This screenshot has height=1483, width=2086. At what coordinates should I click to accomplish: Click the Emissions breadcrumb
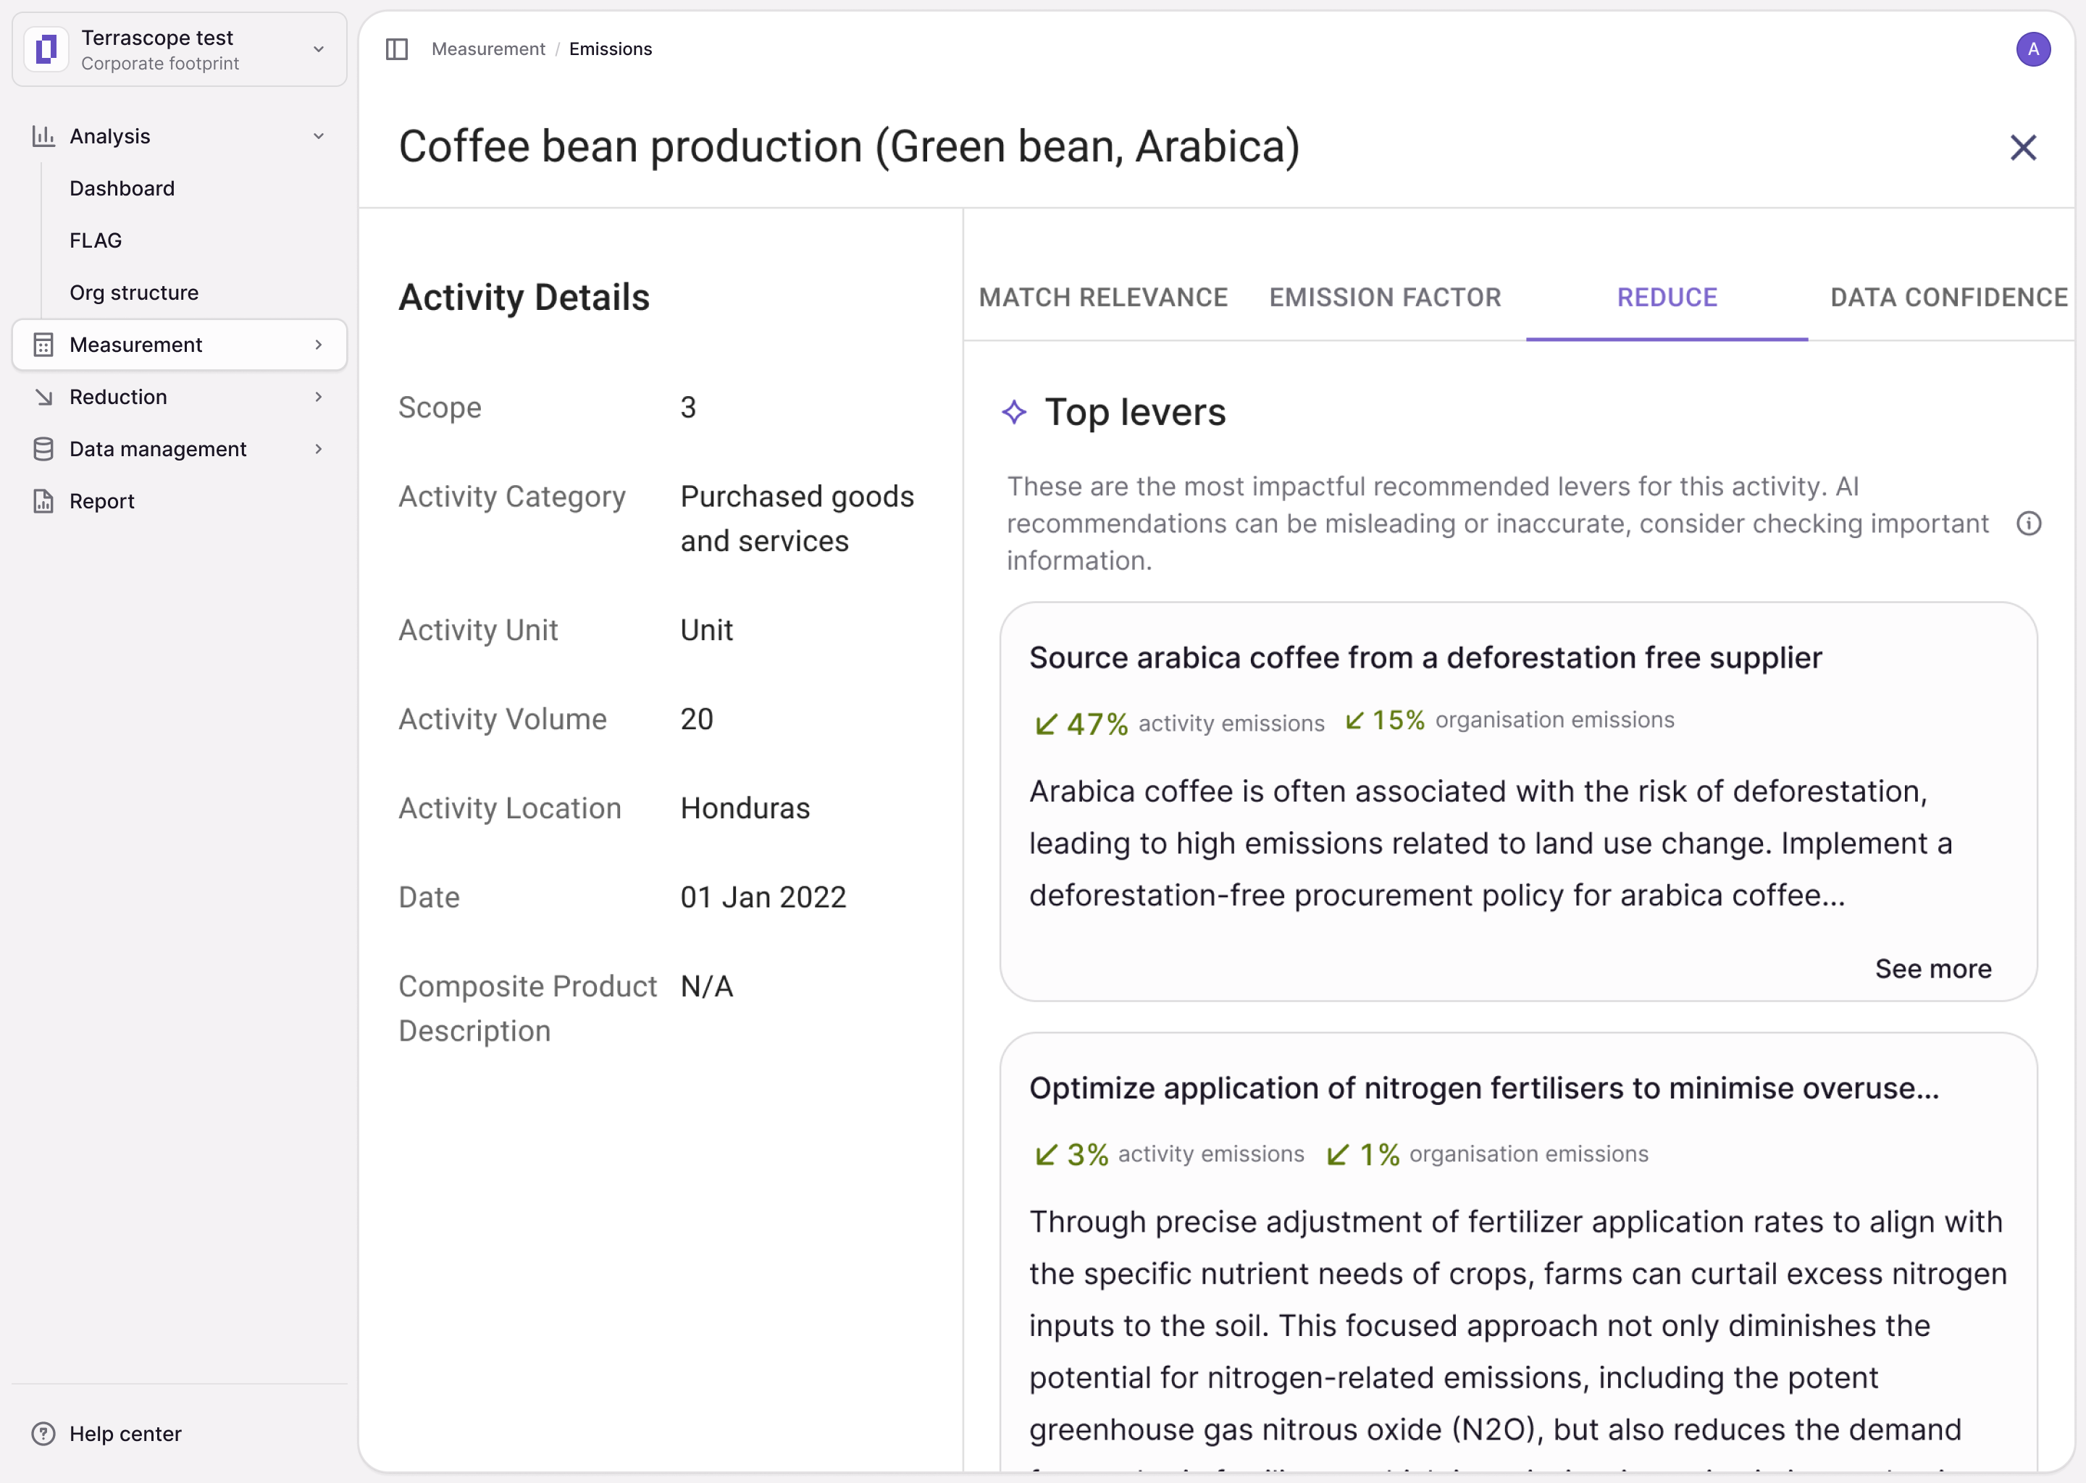pos(610,49)
